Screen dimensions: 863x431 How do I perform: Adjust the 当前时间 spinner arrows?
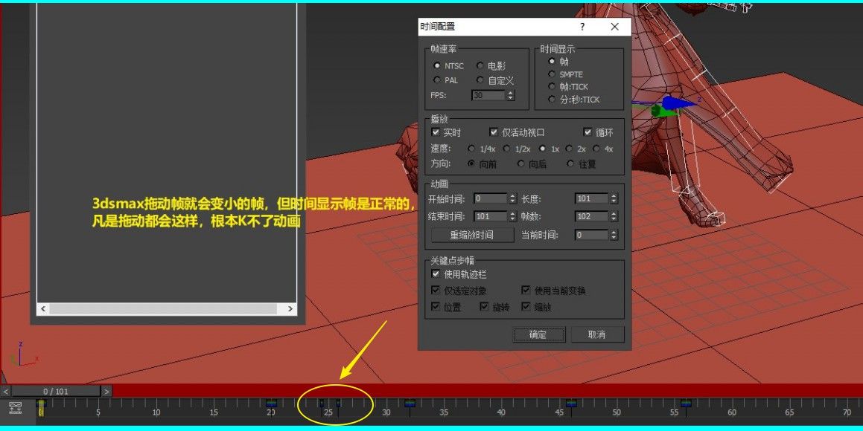coord(614,234)
